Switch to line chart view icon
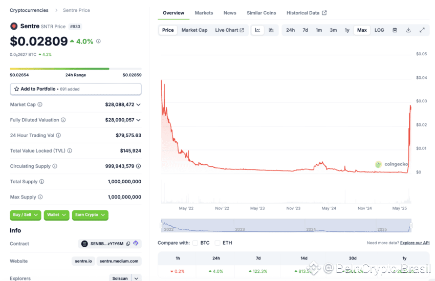Viewport: 435px width, 281px height. 258,30
